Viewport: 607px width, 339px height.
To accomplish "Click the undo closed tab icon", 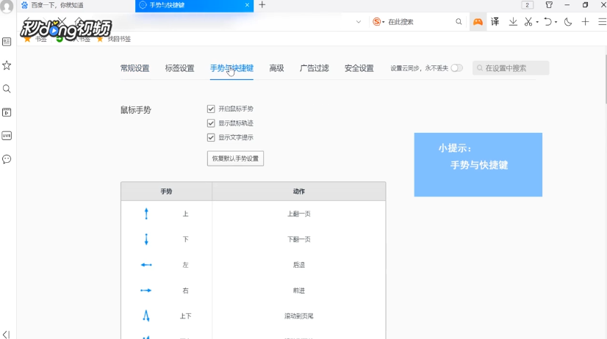I will (x=547, y=22).
